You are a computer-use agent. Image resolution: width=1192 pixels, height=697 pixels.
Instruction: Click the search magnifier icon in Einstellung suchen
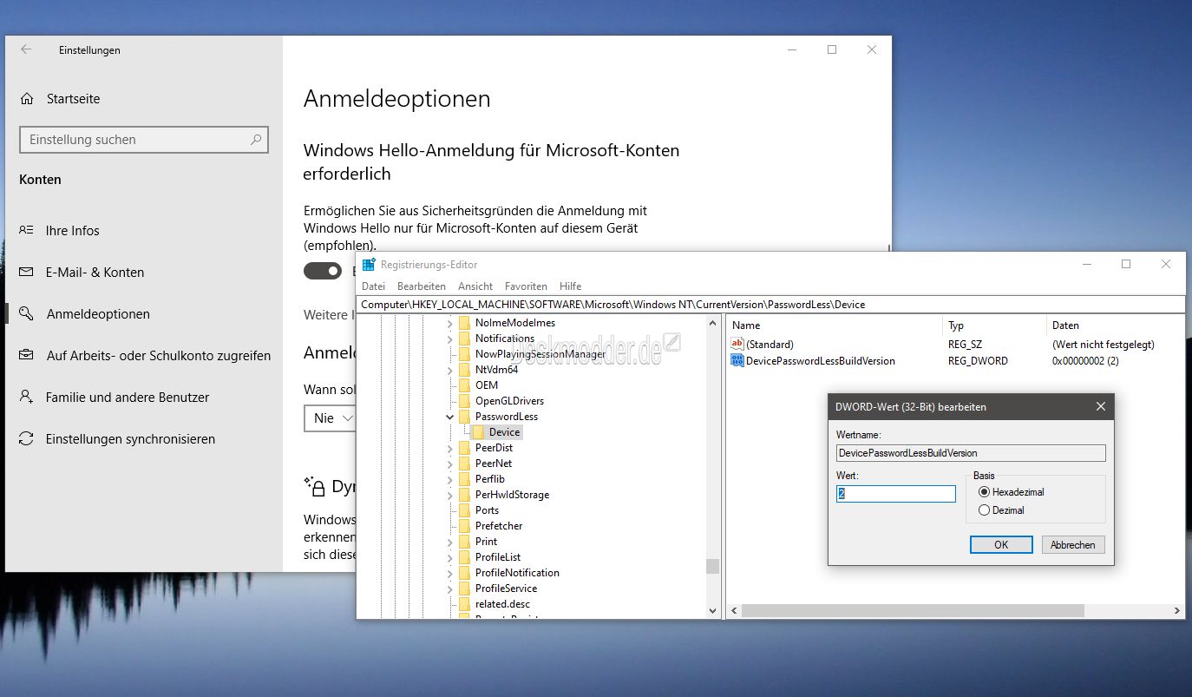(x=256, y=139)
